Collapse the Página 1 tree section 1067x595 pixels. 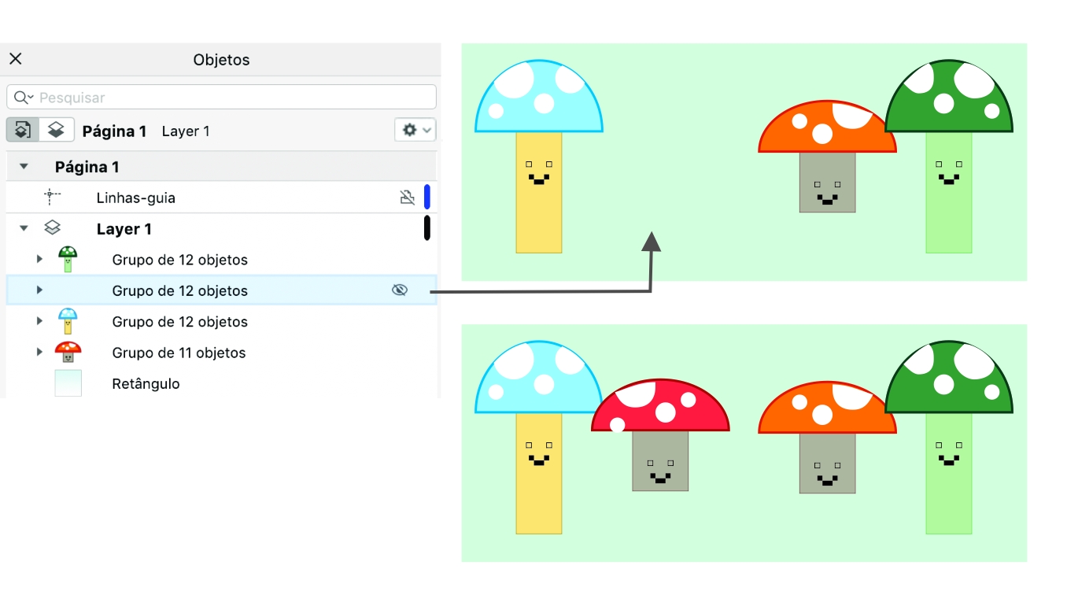[x=24, y=167]
